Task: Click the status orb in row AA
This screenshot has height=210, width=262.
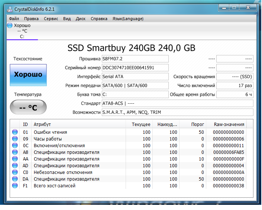Action: click(x=15, y=159)
